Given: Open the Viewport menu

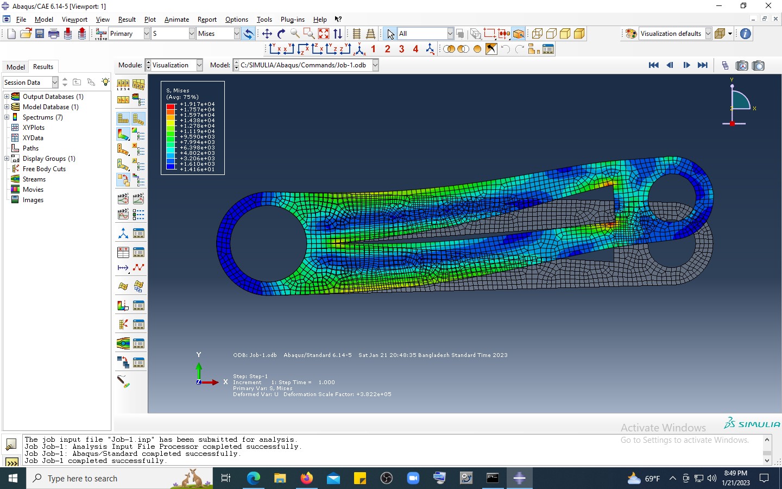Looking at the screenshot, I should point(74,20).
